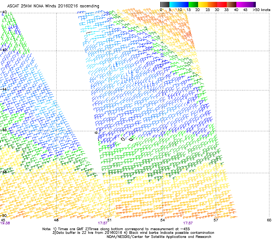
Task: Click the yellow 20-25 knots legend swatch
Action: coord(203,4)
